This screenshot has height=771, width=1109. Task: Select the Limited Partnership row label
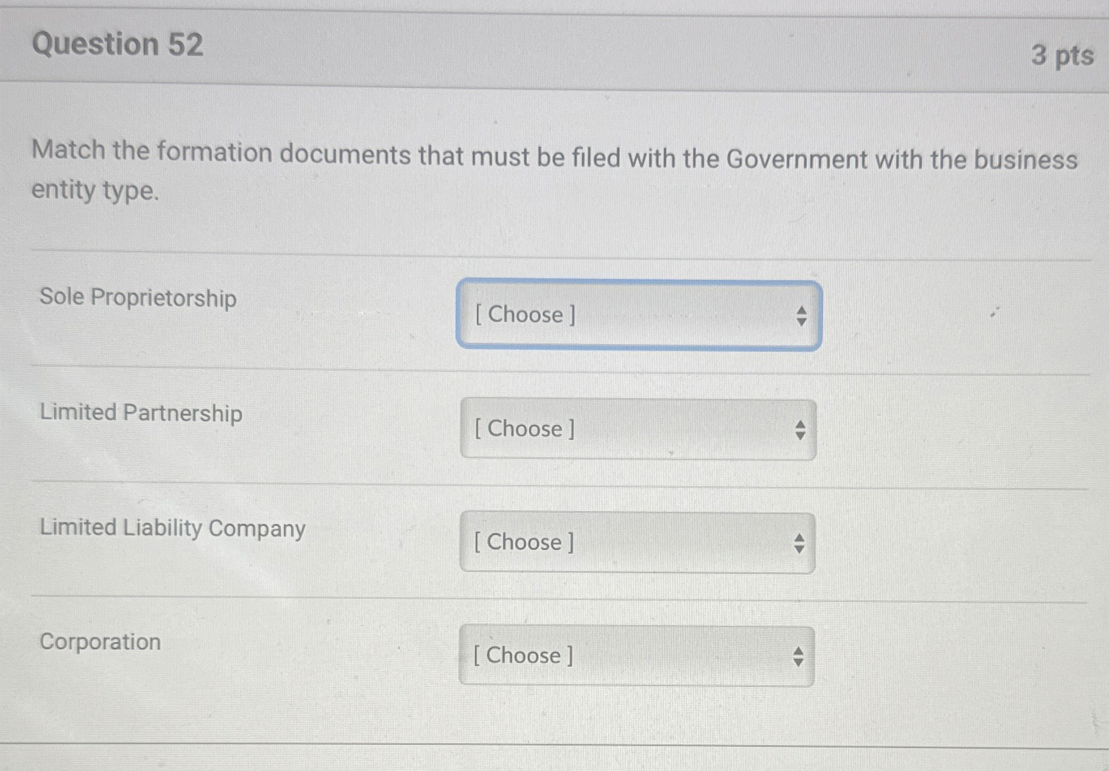141,413
